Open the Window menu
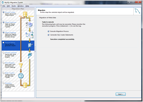 [x=20, y=6]
